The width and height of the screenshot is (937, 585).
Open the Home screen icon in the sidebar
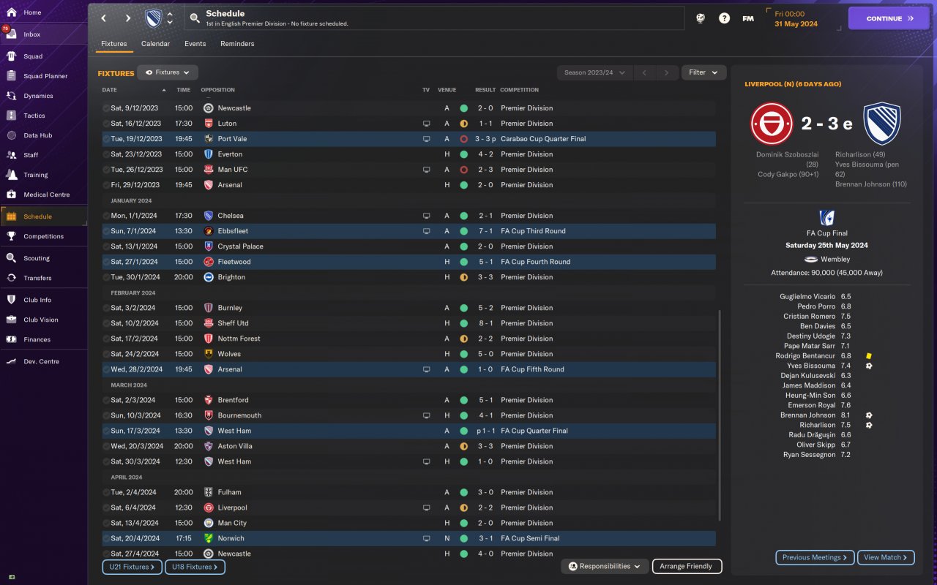(11, 12)
